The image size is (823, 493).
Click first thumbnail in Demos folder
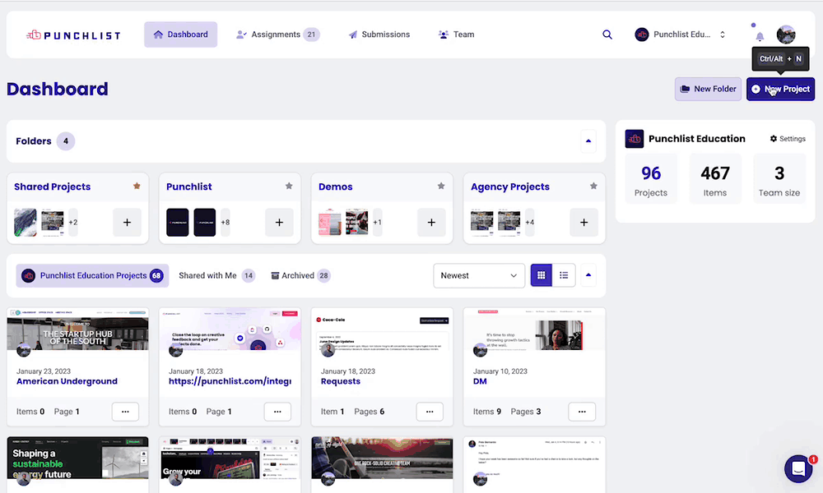330,222
